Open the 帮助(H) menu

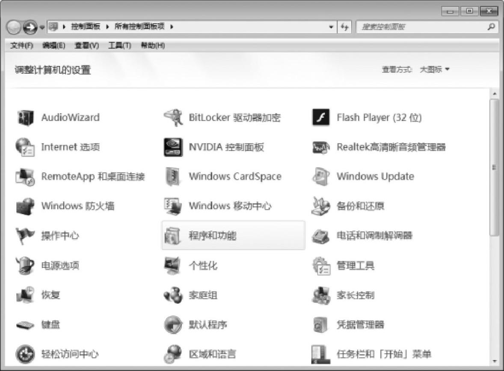[153, 45]
